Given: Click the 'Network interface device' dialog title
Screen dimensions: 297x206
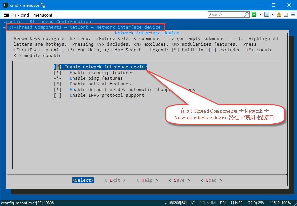Looking at the screenshot, I should (x=147, y=33).
